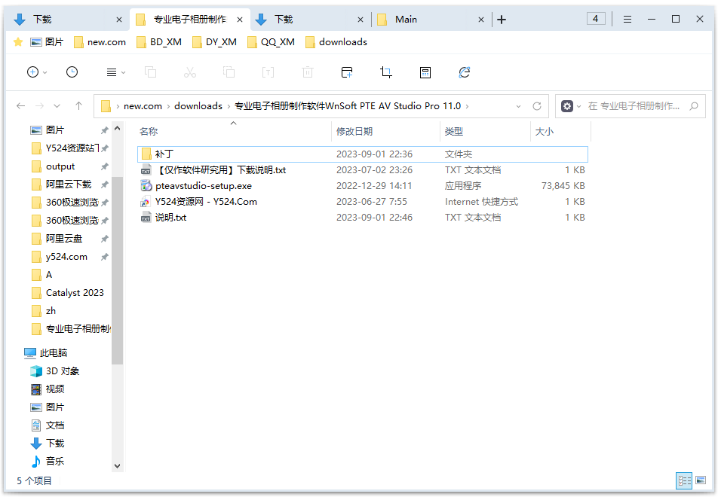The height and width of the screenshot is (497, 718).
Task: Open the calculator icon in toolbar
Action: pyautogui.click(x=425, y=72)
